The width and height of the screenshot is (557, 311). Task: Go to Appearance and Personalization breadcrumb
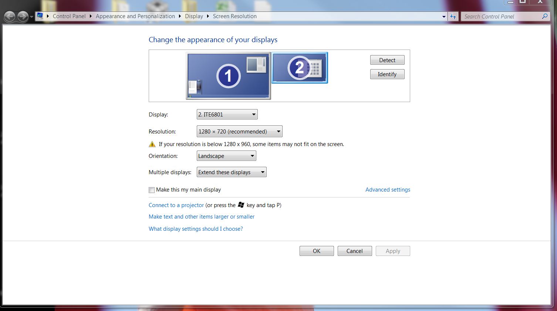click(135, 16)
